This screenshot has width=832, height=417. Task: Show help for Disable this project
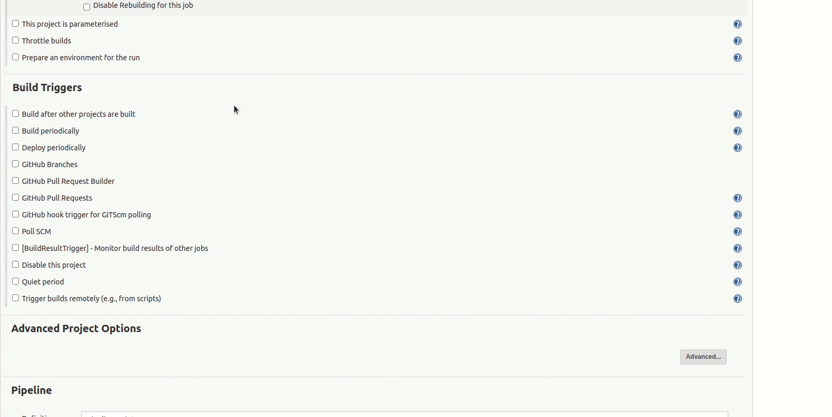coord(738,265)
